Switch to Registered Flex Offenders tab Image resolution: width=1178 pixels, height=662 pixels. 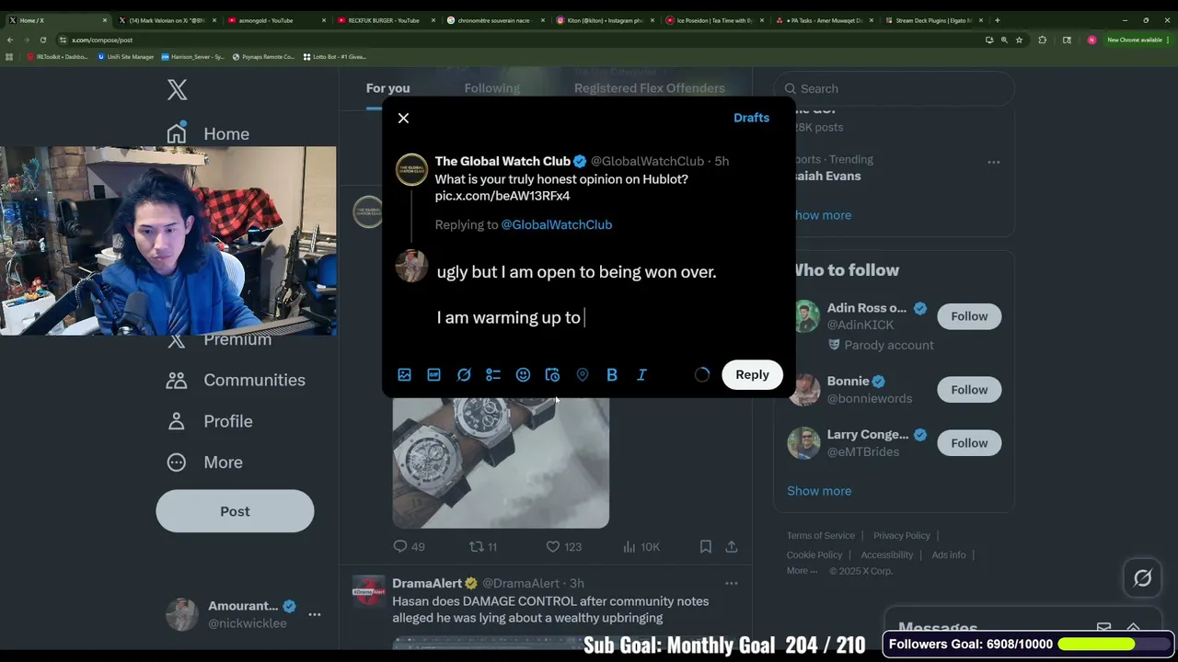click(x=650, y=88)
